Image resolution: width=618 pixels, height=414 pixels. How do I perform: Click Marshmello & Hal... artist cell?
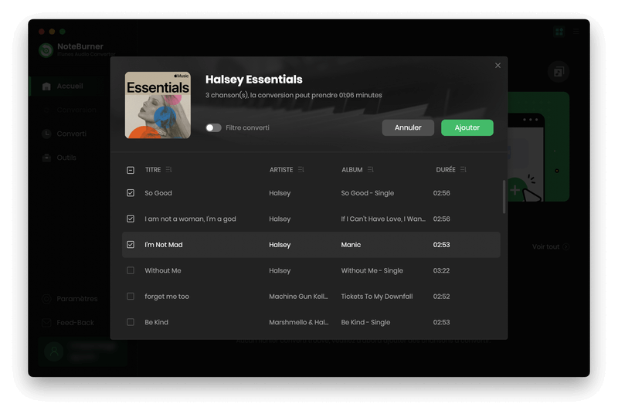(x=299, y=322)
